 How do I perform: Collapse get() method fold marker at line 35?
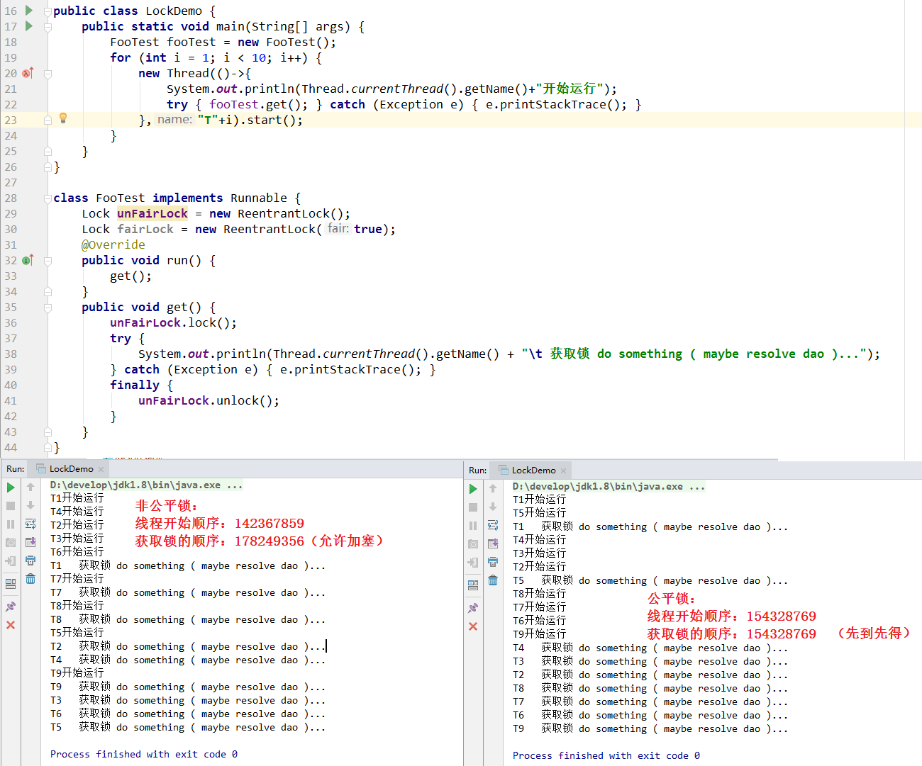(48, 308)
